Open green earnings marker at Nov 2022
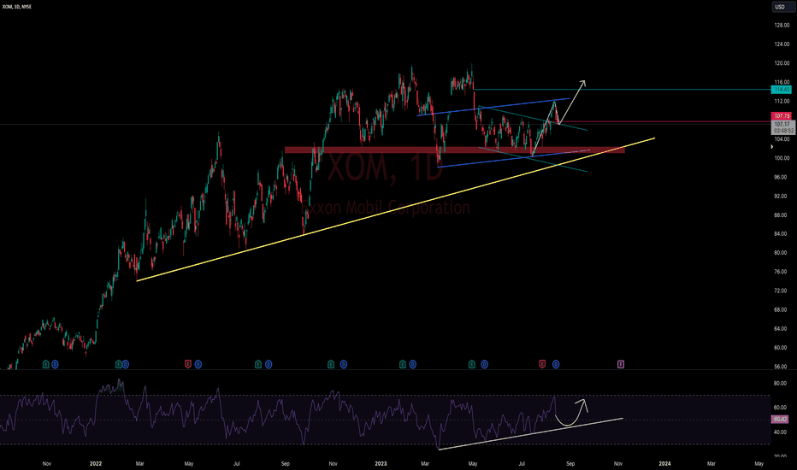This screenshot has height=470, width=797. [331, 364]
